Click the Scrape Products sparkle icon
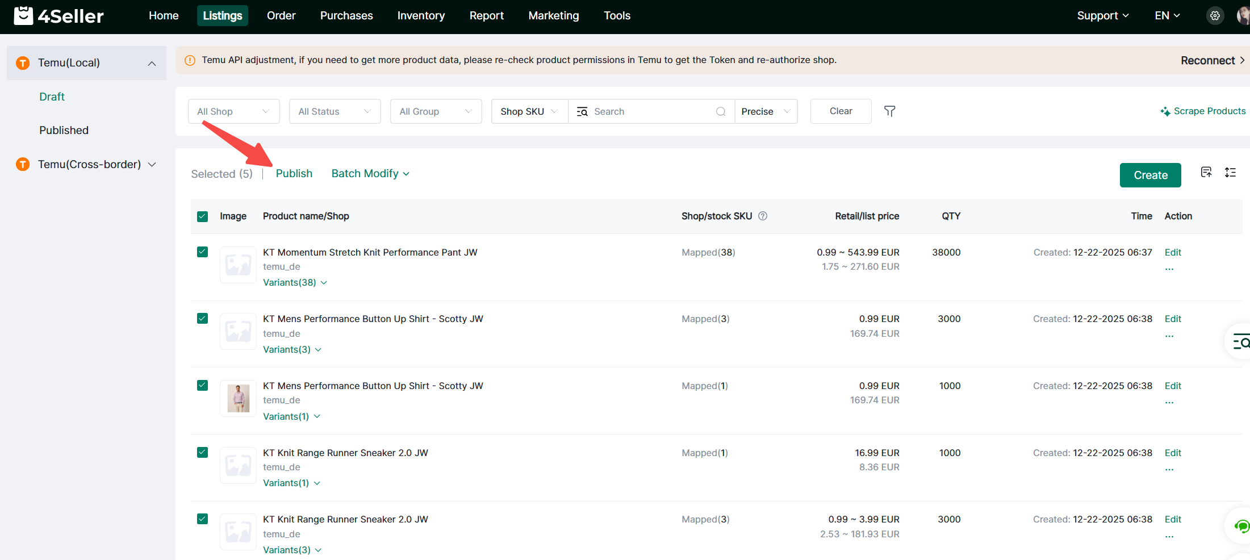1250x560 pixels. point(1165,111)
